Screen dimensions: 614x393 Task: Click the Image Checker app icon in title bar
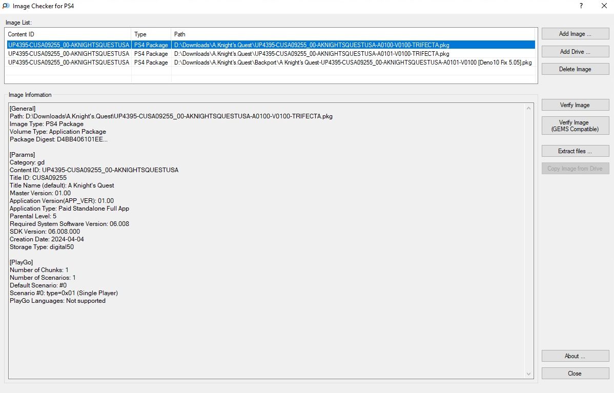tap(6, 6)
